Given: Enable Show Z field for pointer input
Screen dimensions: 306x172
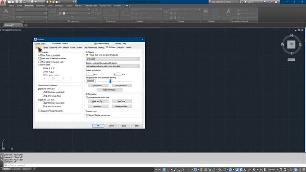Looking at the screenshot, I should click(x=87, y=115).
